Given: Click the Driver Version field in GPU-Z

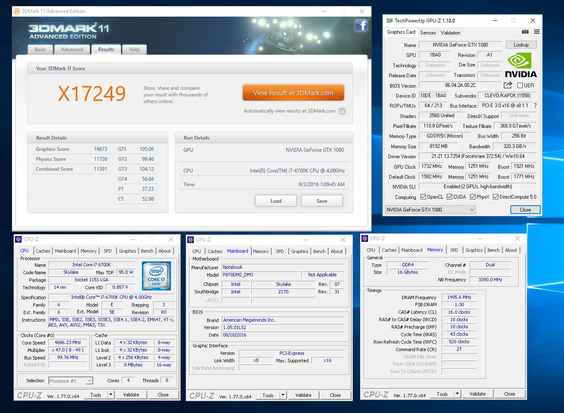Looking at the screenshot, I should (478, 156).
